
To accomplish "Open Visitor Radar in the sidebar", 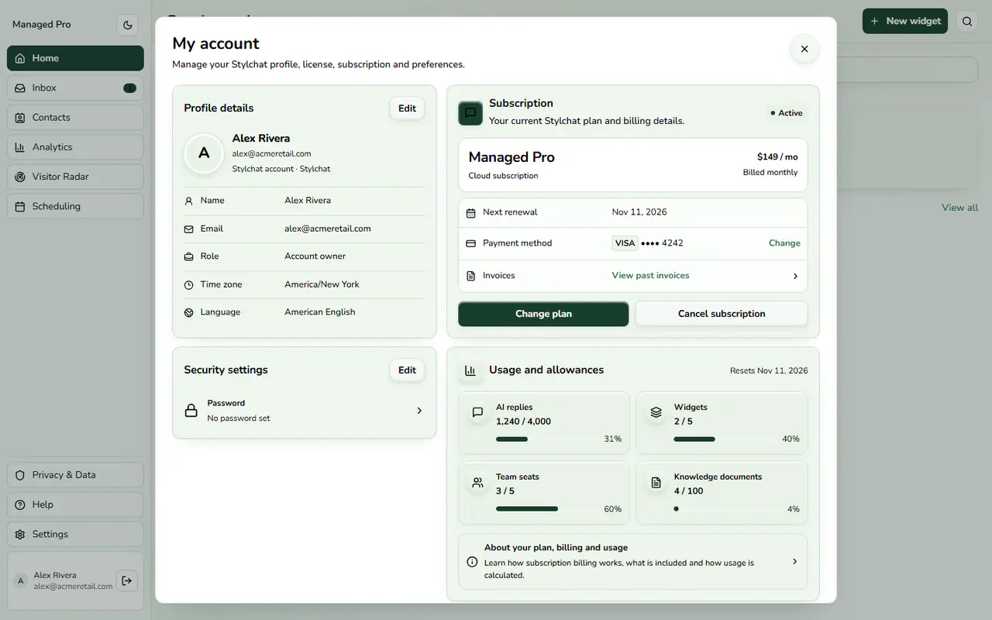I will click(x=75, y=177).
